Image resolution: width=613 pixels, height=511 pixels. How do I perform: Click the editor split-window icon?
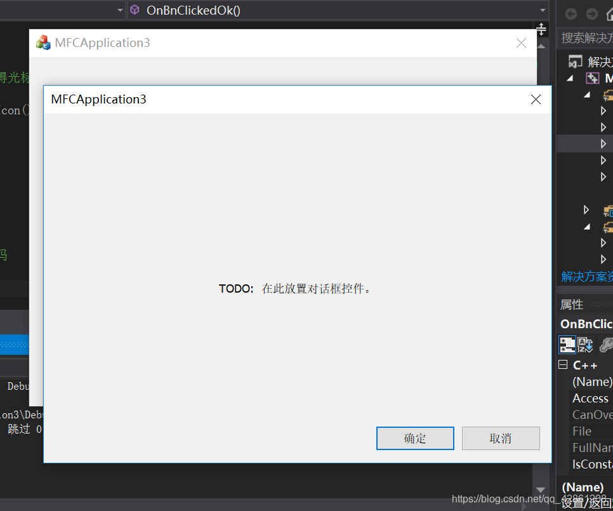541,29
